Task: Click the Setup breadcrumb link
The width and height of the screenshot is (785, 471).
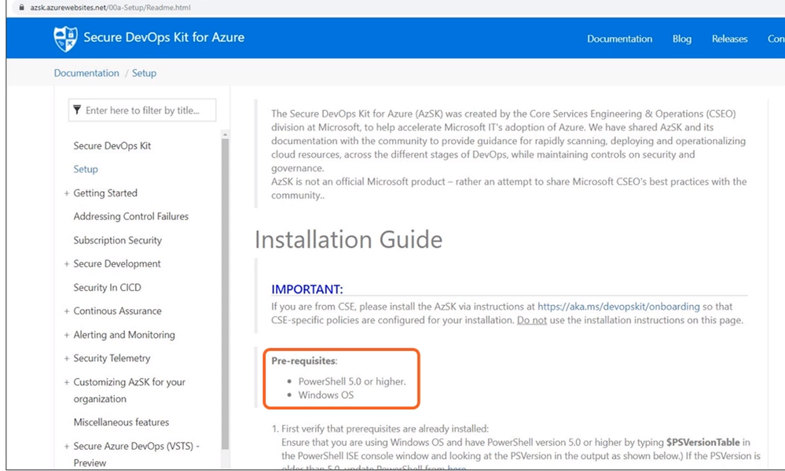Action: (x=144, y=73)
